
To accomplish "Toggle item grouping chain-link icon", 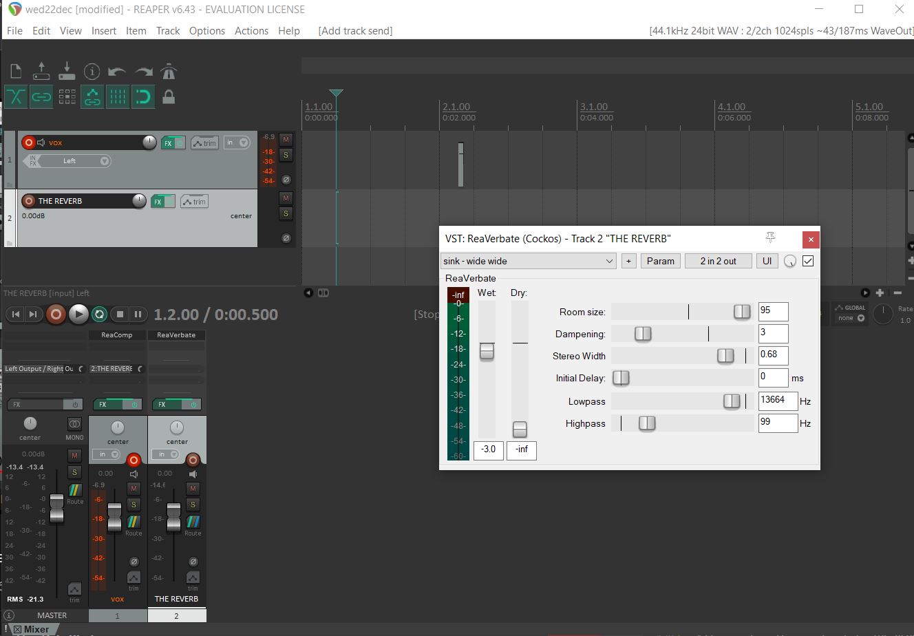I will click(x=41, y=96).
